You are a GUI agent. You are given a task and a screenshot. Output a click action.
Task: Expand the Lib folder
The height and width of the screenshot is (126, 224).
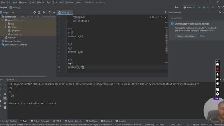pos(6,23)
